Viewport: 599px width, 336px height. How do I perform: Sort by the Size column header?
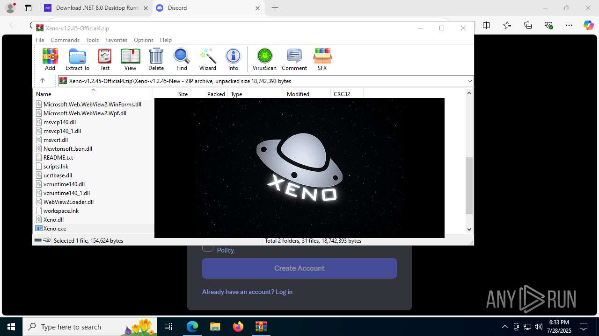tap(172, 94)
